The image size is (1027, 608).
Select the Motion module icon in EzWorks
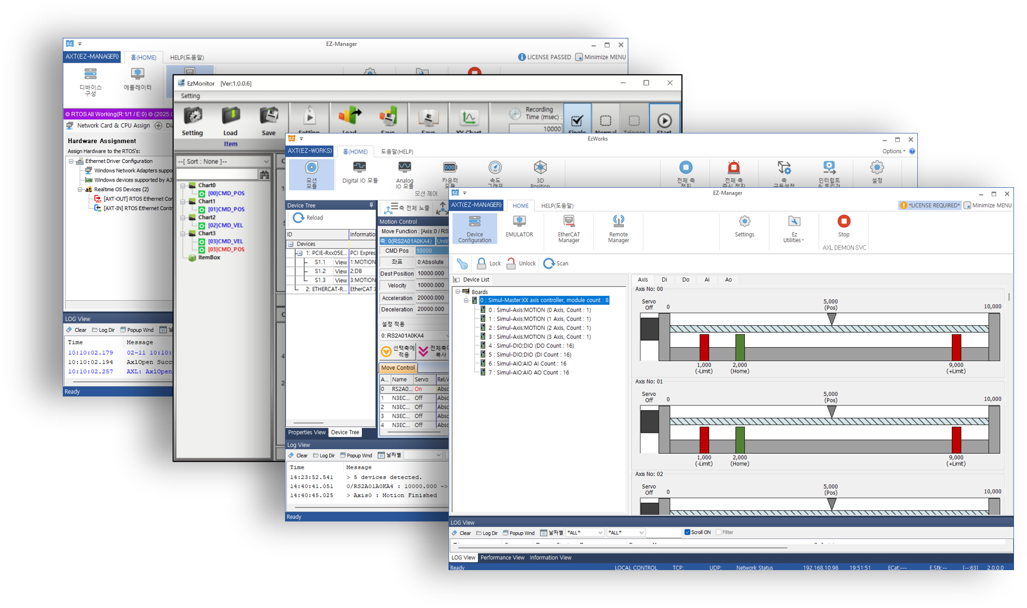pos(312,174)
